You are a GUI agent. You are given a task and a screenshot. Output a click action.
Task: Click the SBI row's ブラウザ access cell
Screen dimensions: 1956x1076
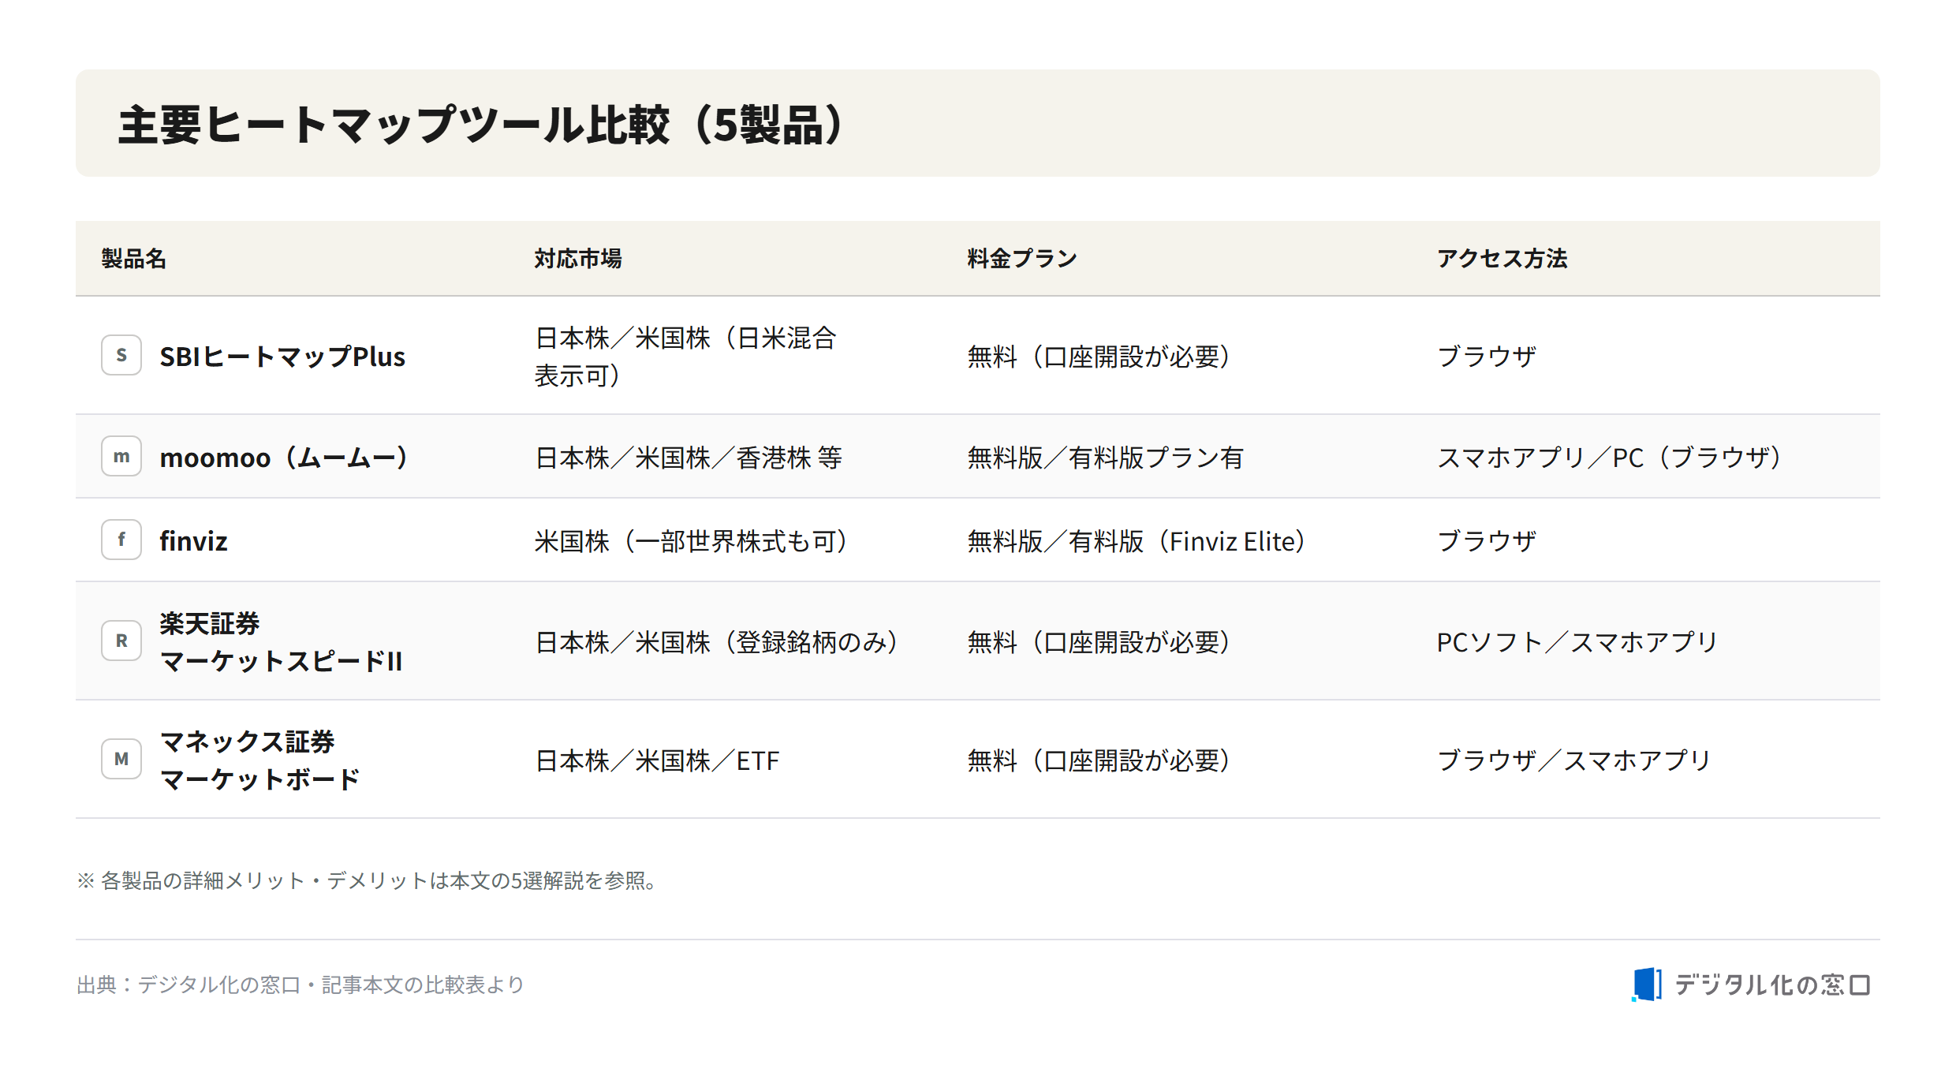click(1487, 357)
